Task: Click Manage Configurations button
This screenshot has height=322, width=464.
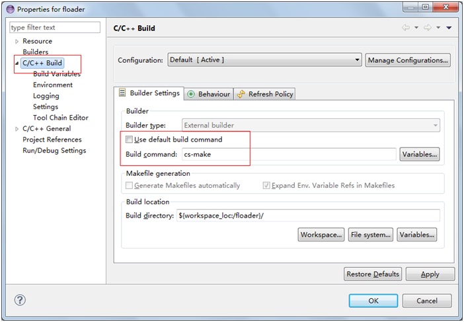Action: click(408, 60)
